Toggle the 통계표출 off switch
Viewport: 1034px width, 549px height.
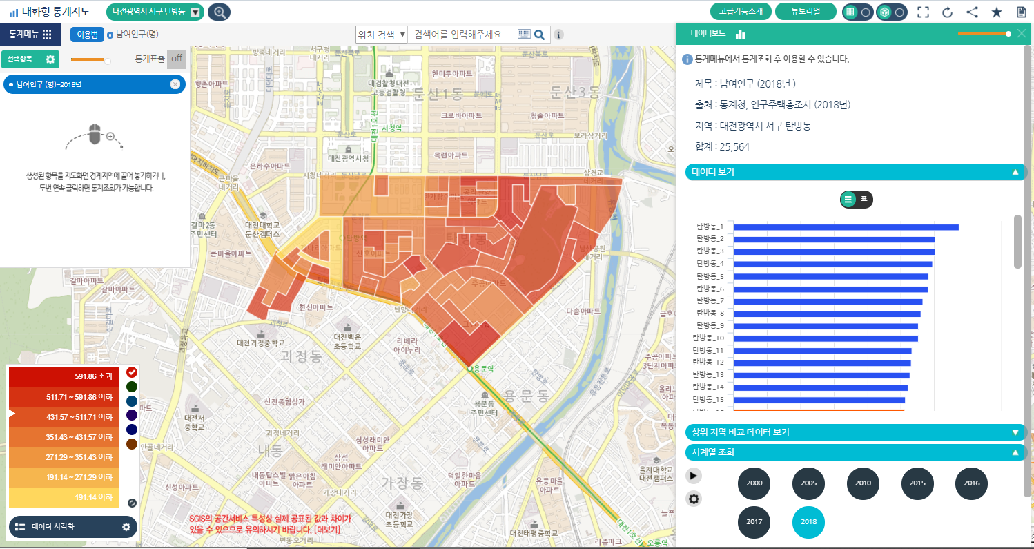pos(177,59)
